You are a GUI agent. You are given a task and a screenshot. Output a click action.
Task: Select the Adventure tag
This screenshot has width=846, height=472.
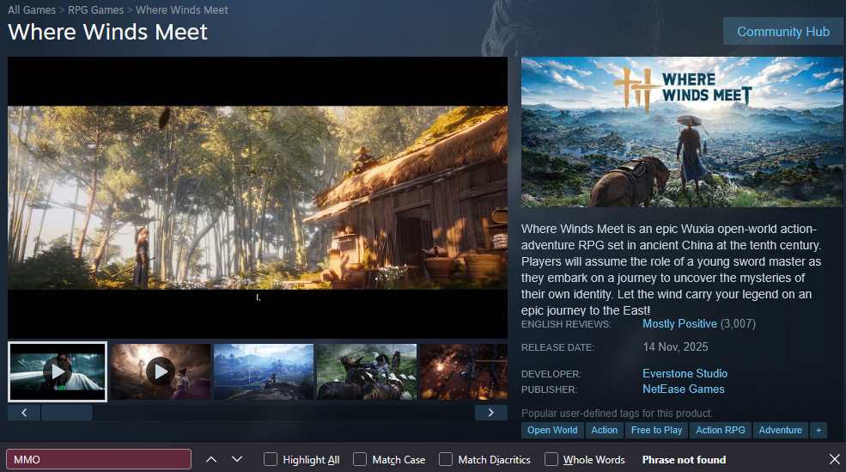[780, 430]
